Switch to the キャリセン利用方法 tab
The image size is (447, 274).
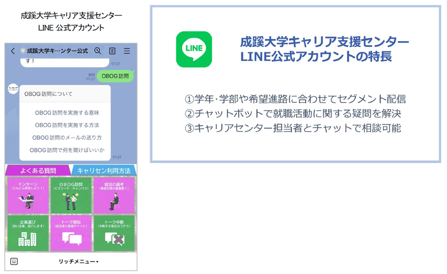104,170
